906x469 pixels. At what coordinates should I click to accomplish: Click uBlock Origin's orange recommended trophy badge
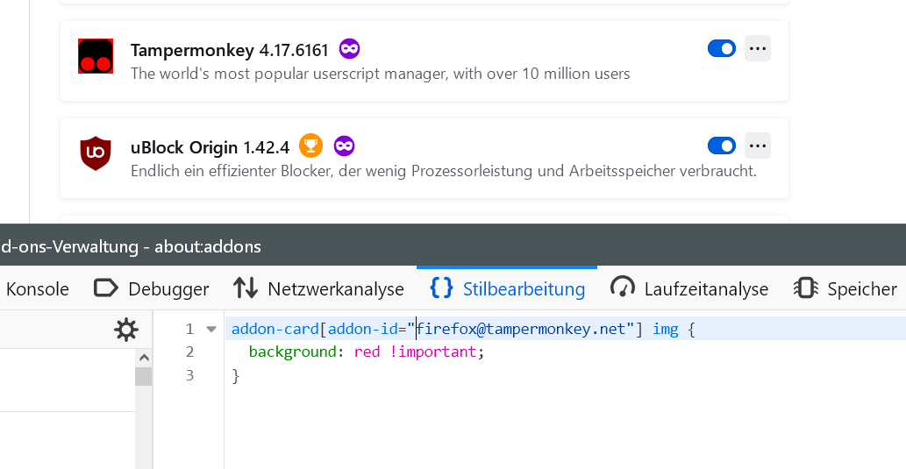pyautogui.click(x=310, y=146)
